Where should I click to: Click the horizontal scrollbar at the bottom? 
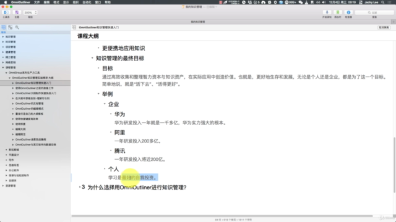222,216
